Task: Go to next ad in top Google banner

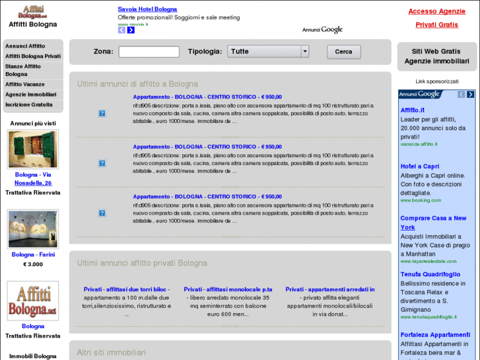Action: pos(131,30)
